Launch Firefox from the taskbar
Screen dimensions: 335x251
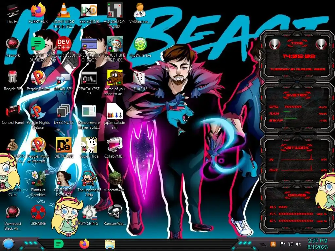pyautogui.click(x=84, y=244)
